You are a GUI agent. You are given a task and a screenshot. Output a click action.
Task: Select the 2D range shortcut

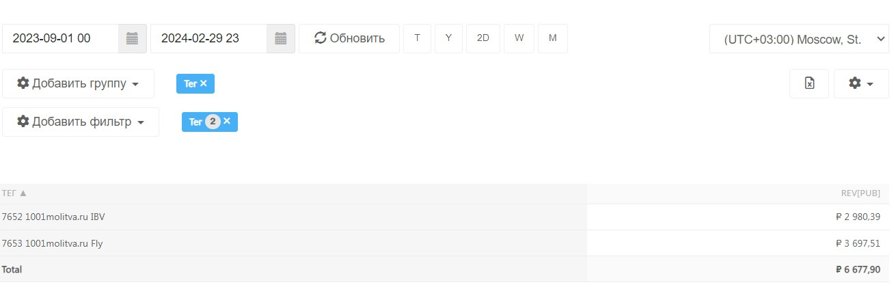tap(483, 38)
